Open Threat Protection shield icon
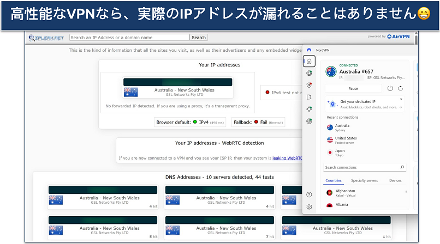The image size is (440, 244). pos(309,85)
